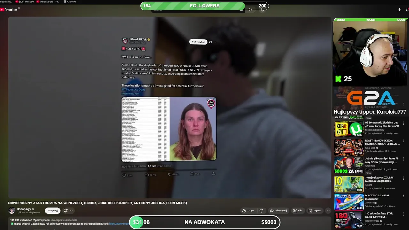Image resolution: width=409 pixels, height=230 pixels.
Task: Expand notification options chevron beside bell
Action: pos(71,211)
